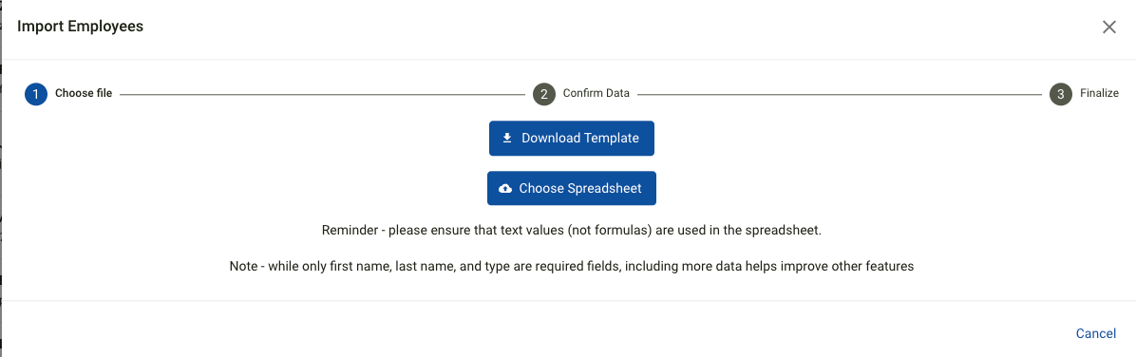
Task: Click the stepper line between Confirm Data and Finalize
Action: [840, 94]
